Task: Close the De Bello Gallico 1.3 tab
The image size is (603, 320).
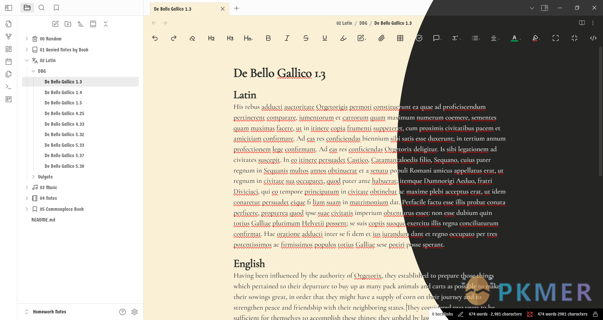Action: click(223, 9)
